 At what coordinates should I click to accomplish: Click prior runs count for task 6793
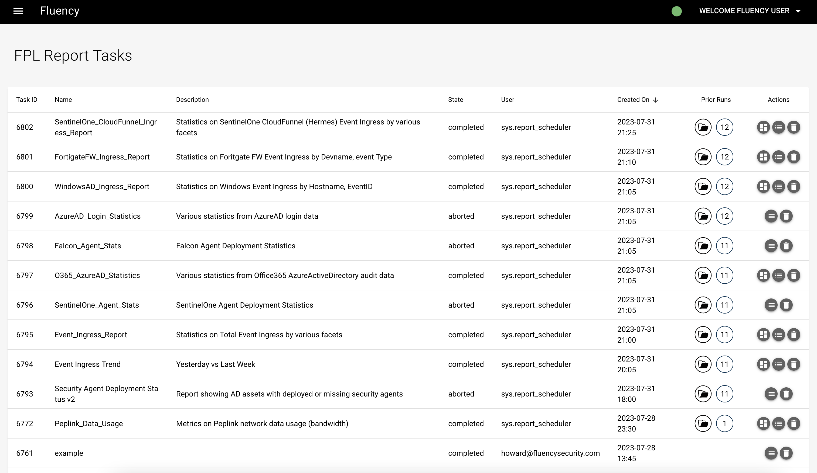(724, 394)
